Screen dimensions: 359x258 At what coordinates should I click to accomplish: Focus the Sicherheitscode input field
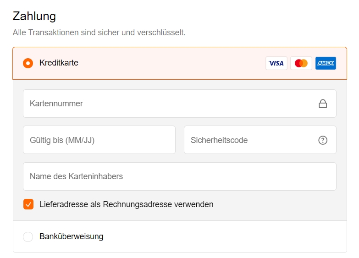pos(260,140)
